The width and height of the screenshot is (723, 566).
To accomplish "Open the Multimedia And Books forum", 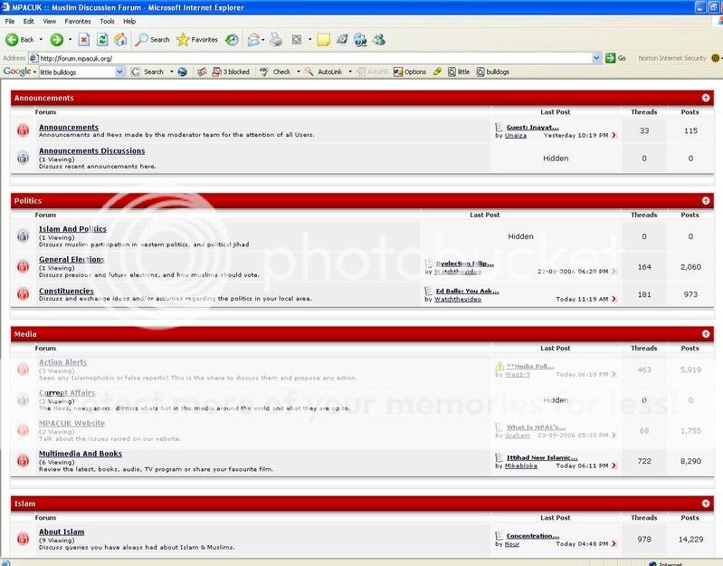I will tap(81, 454).
